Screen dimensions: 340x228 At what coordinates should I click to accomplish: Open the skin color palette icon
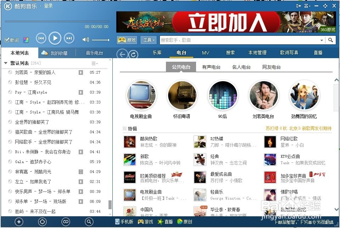pyautogui.click(x=26, y=40)
